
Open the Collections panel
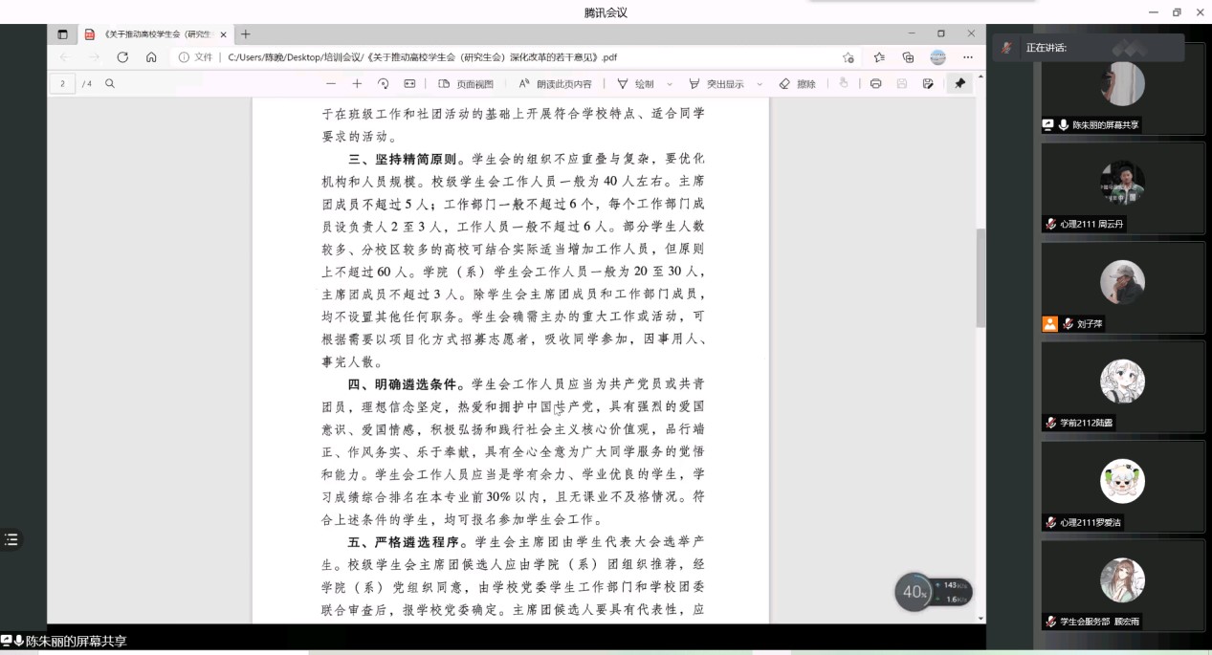pos(909,57)
